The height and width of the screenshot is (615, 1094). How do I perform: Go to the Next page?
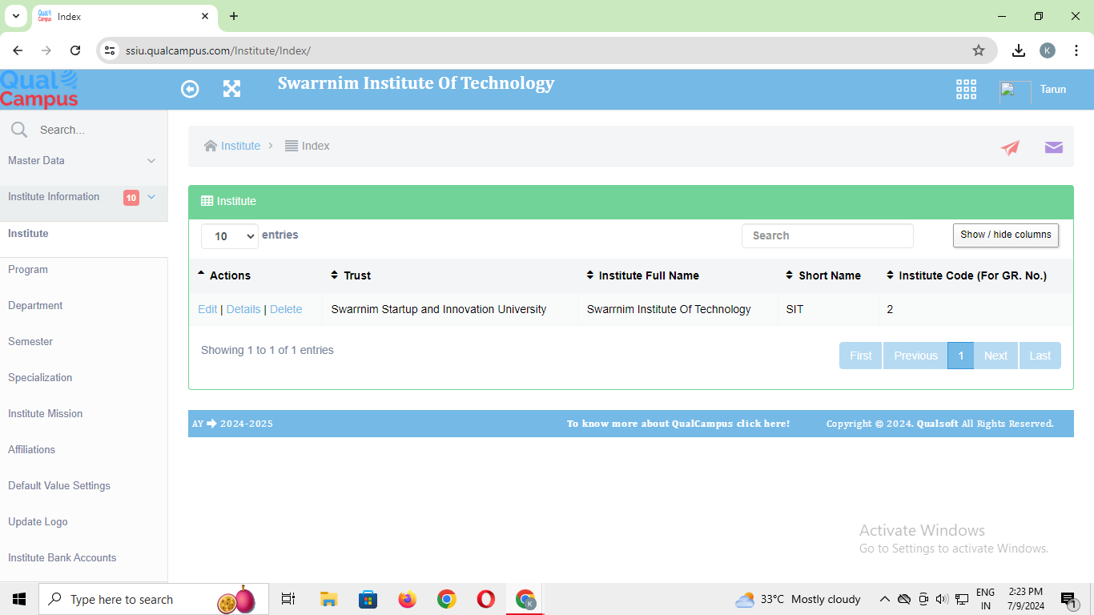click(996, 356)
